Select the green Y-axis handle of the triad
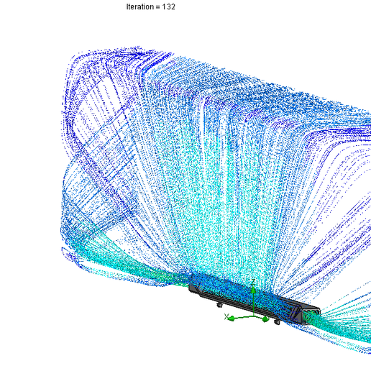 pos(265,319)
